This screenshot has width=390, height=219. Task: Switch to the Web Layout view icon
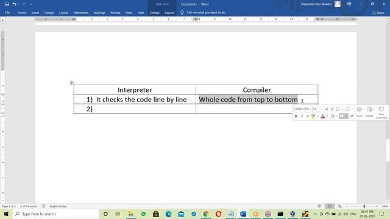pos(340,206)
